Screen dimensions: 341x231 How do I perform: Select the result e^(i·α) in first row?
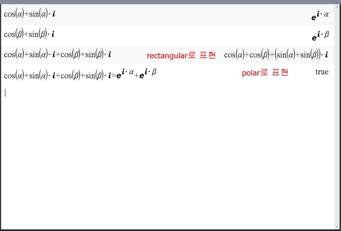(x=320, y=16)
